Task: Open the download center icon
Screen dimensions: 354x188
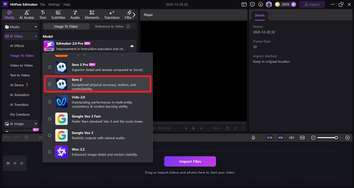Action: click(261, 5)
